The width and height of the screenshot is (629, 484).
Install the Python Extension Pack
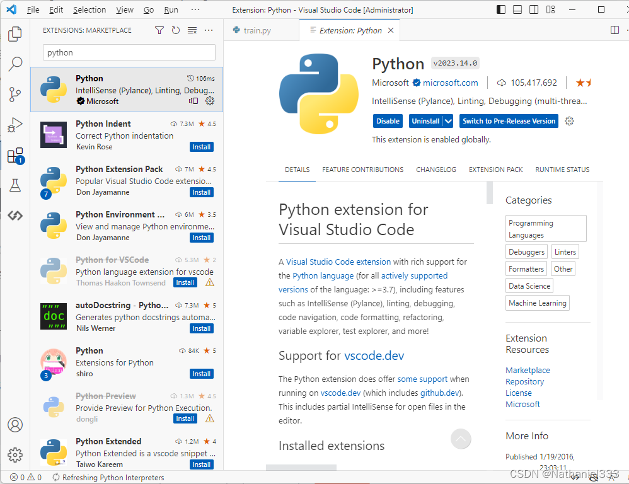point(202,192)
